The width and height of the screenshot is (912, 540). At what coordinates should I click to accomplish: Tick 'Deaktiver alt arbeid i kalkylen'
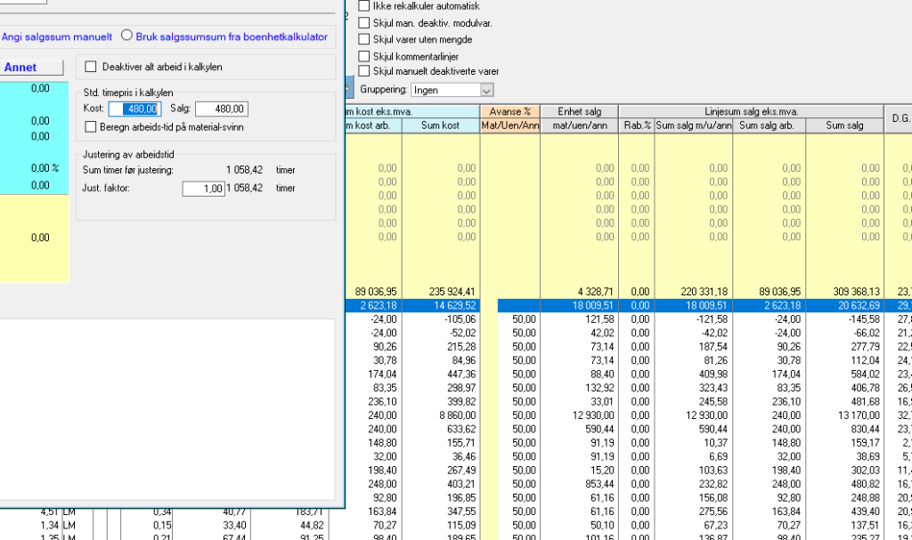pos(90,67)
